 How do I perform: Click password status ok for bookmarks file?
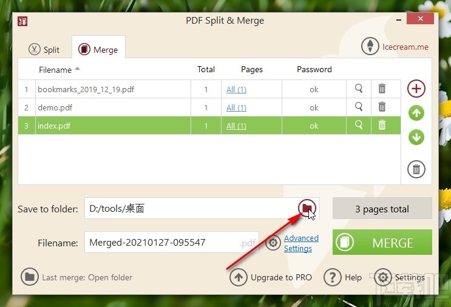point(314,89)
